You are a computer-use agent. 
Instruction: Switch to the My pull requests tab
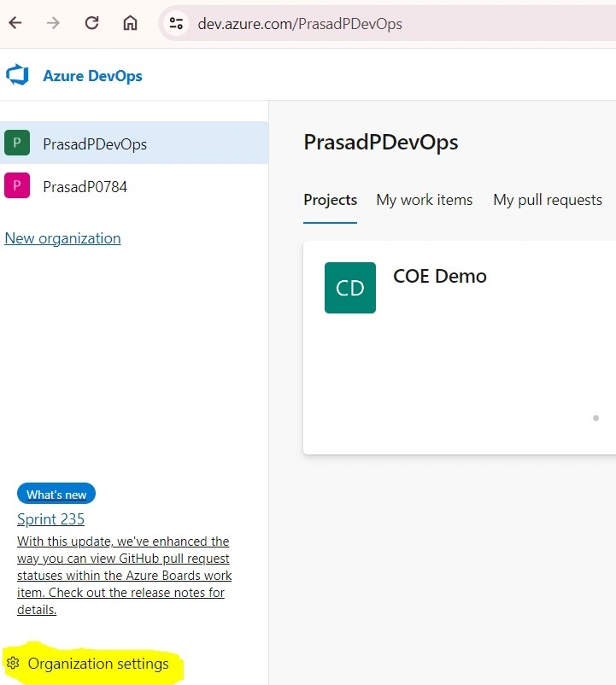pyautogui.click(x=548, y=200)
